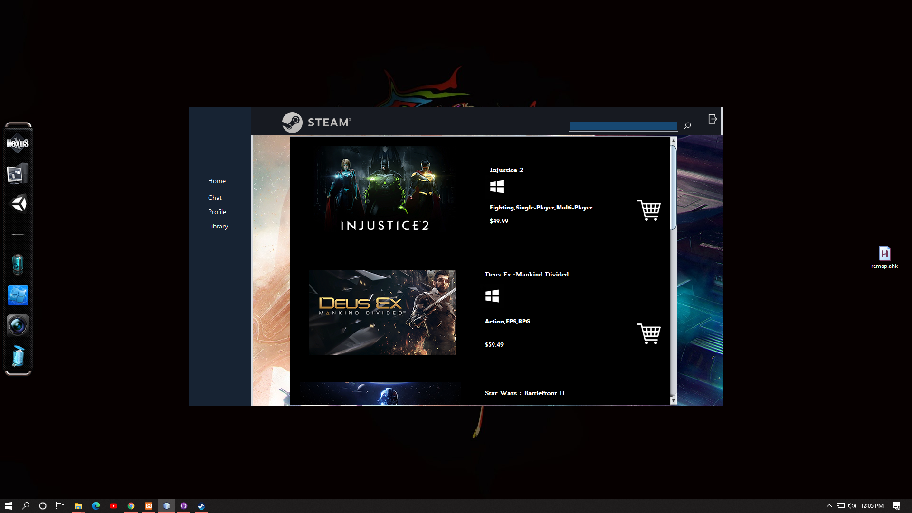Open Profile in the sidebar
This screenshot has width=912, height=513.
click(217, 212)
